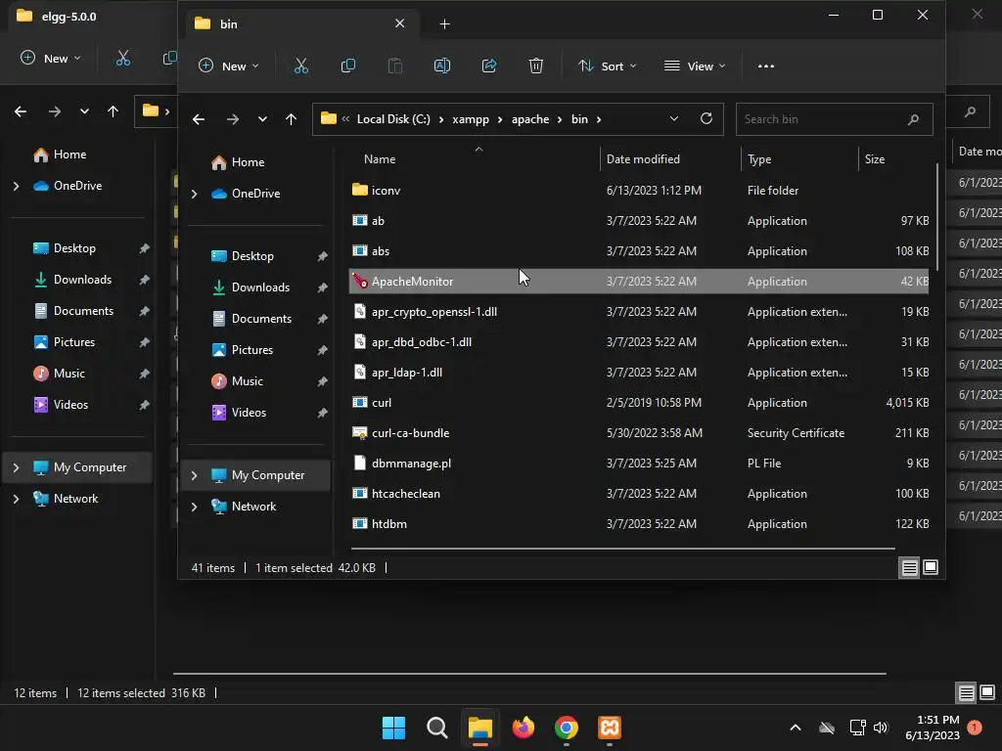Click the Cut icon in elgg-5.0.0 window
This screenshot has width=1002, height=751.
pos(122,58)
